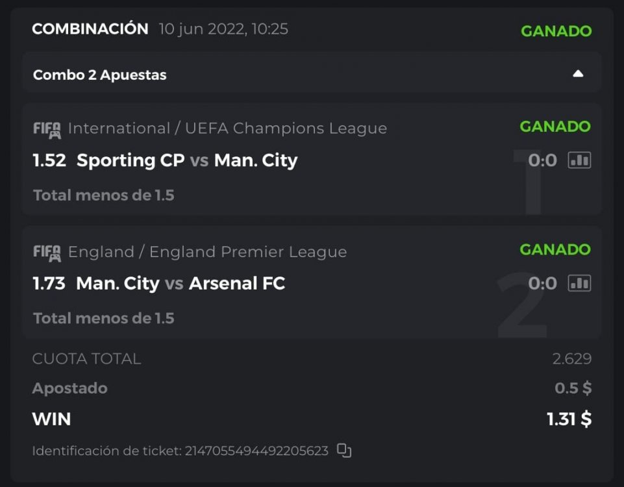Open stats icon for Sporting CP match
624x487 pixels.
click(579, 160)
